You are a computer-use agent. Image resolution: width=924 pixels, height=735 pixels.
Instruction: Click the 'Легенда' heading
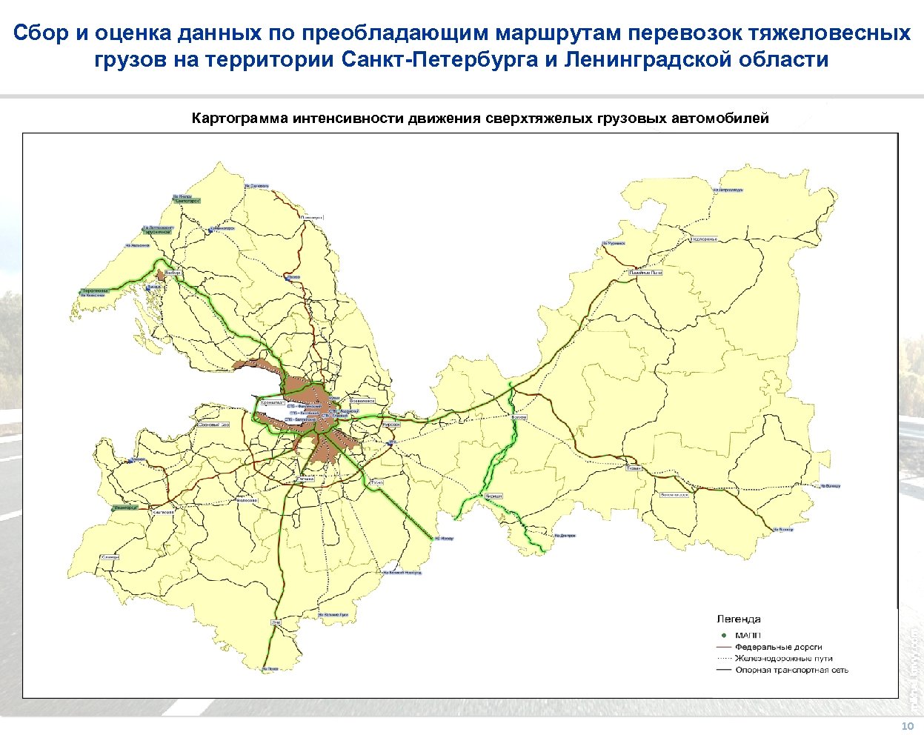click(x=738, y=619)
